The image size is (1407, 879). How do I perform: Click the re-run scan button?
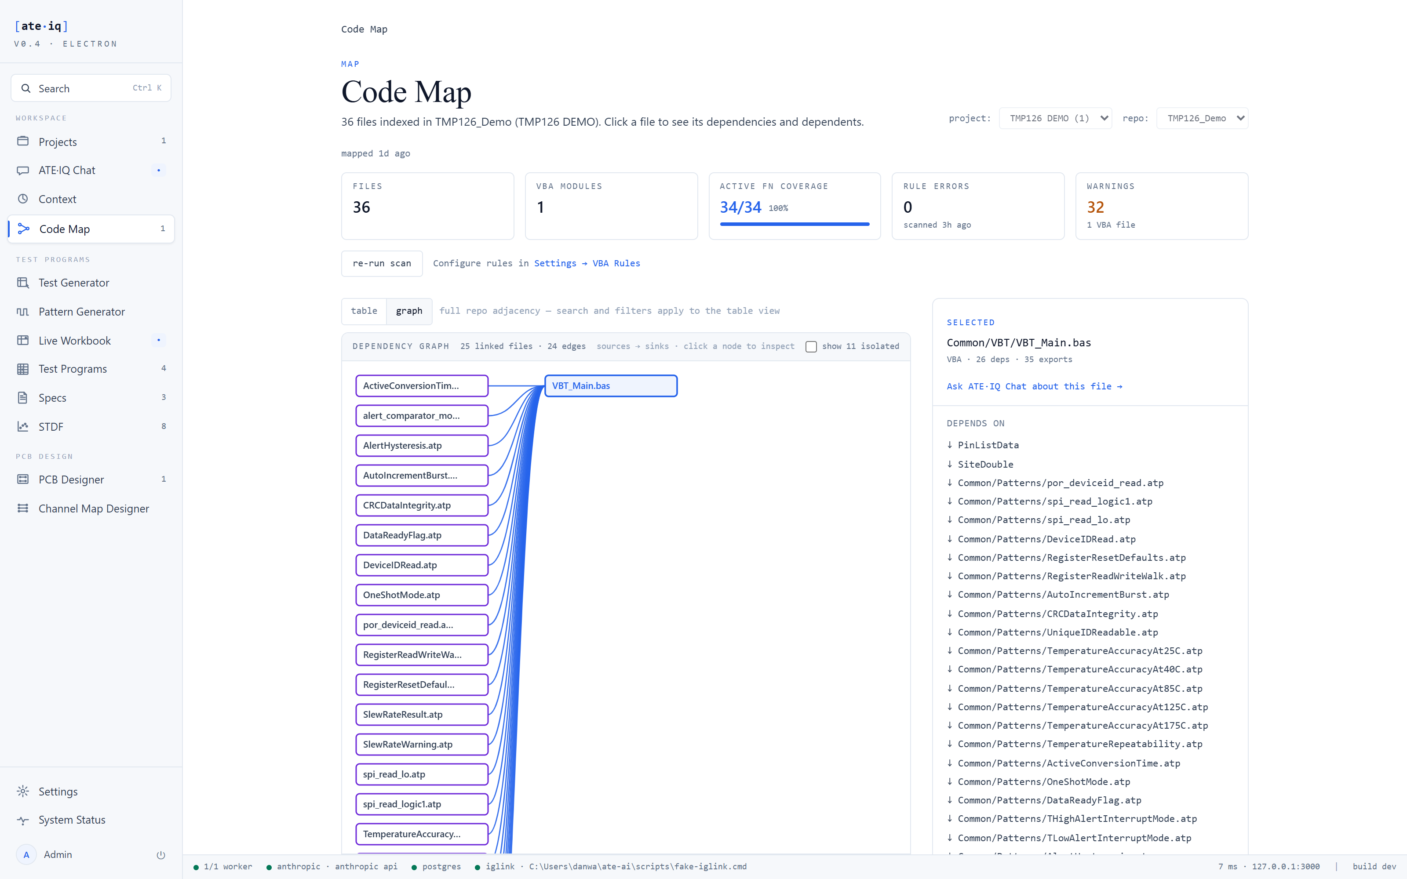click(382, 263)
